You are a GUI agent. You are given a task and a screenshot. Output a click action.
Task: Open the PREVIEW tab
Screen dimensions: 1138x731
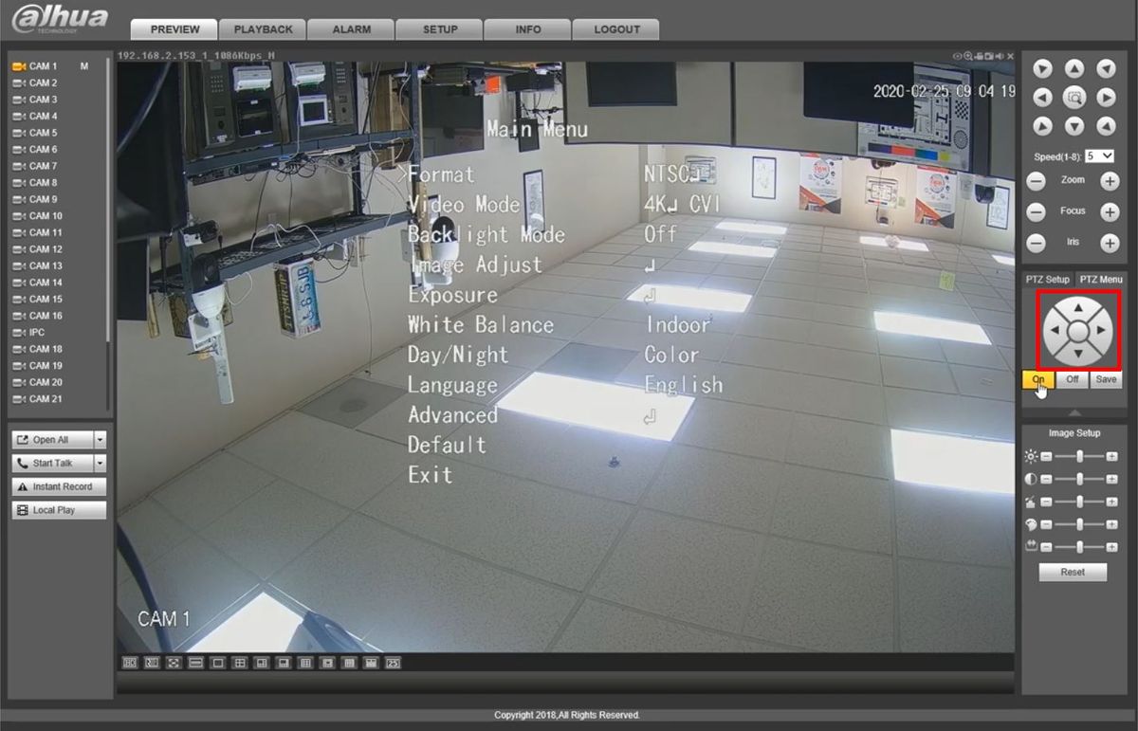174,29
